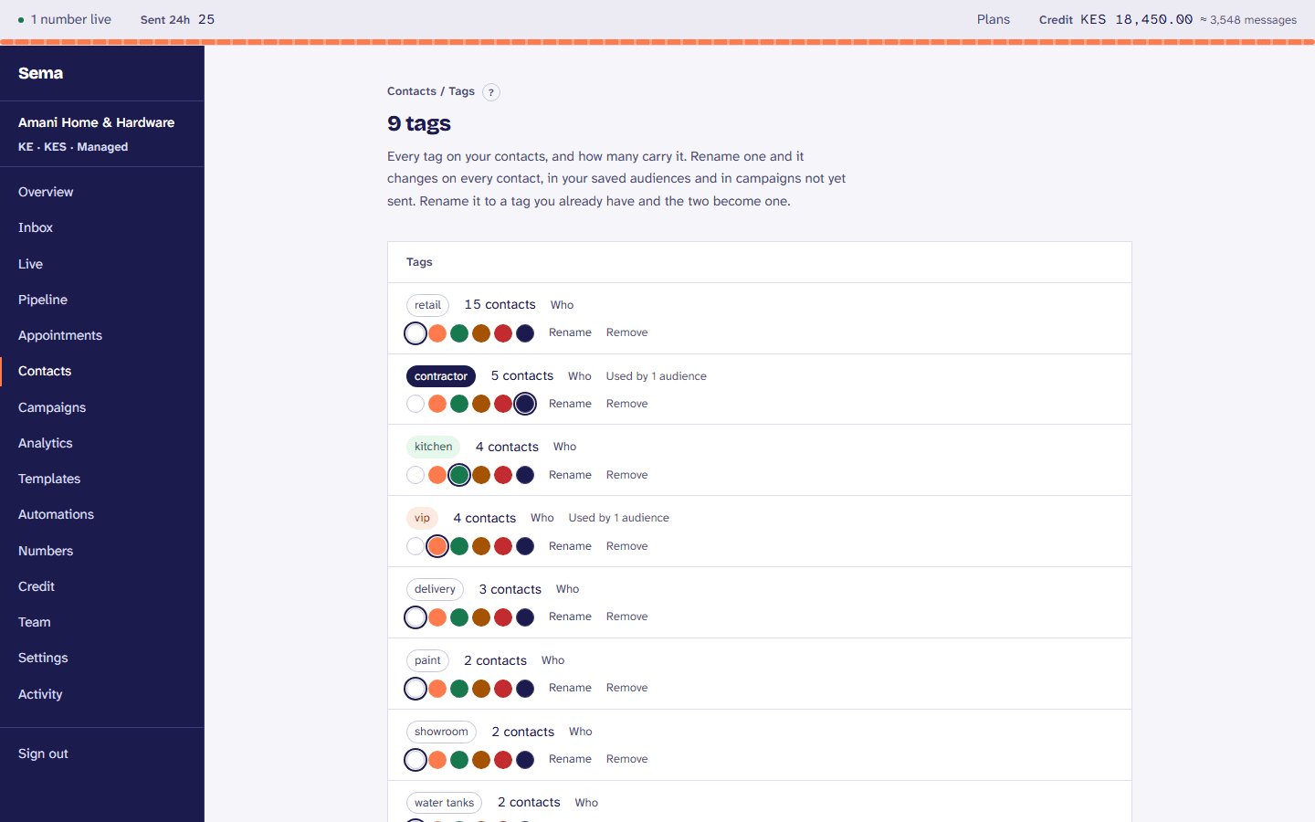Choose the navy swatch for vip tag

coord(525,546)
